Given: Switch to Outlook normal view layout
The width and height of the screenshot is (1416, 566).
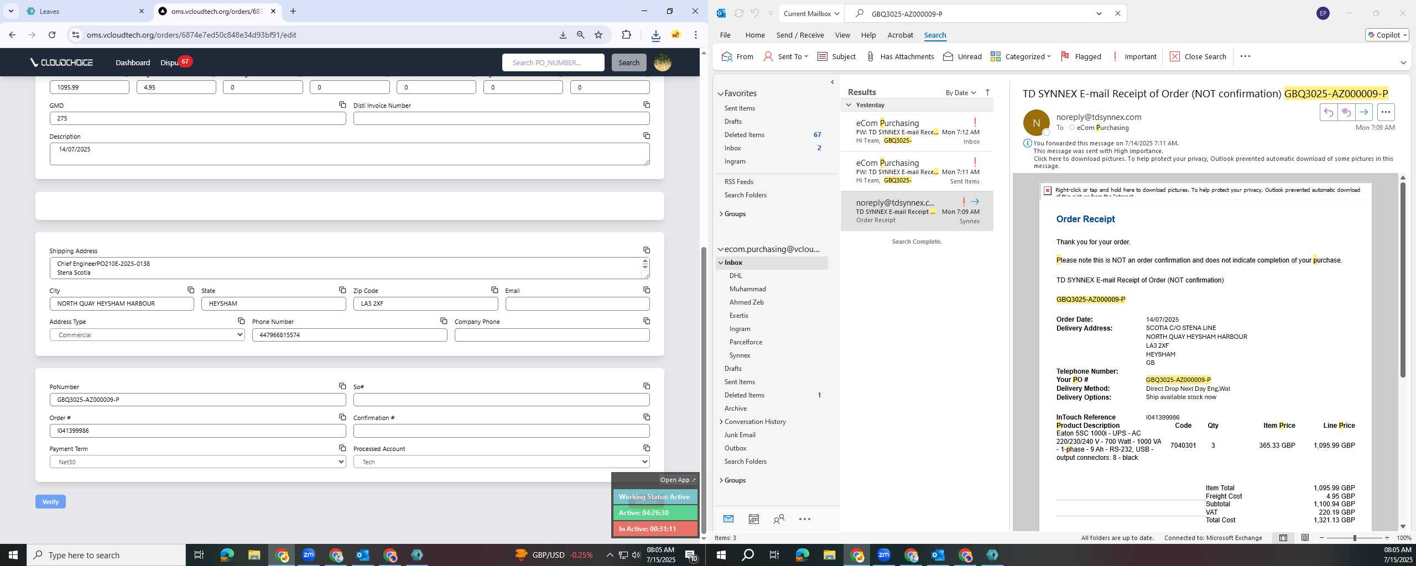Looking at the screenshot, I should (x=1283, y=538).
